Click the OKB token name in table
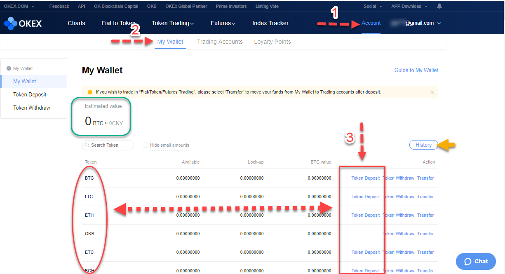The image size is (505, 274). (x=89, y=234)
